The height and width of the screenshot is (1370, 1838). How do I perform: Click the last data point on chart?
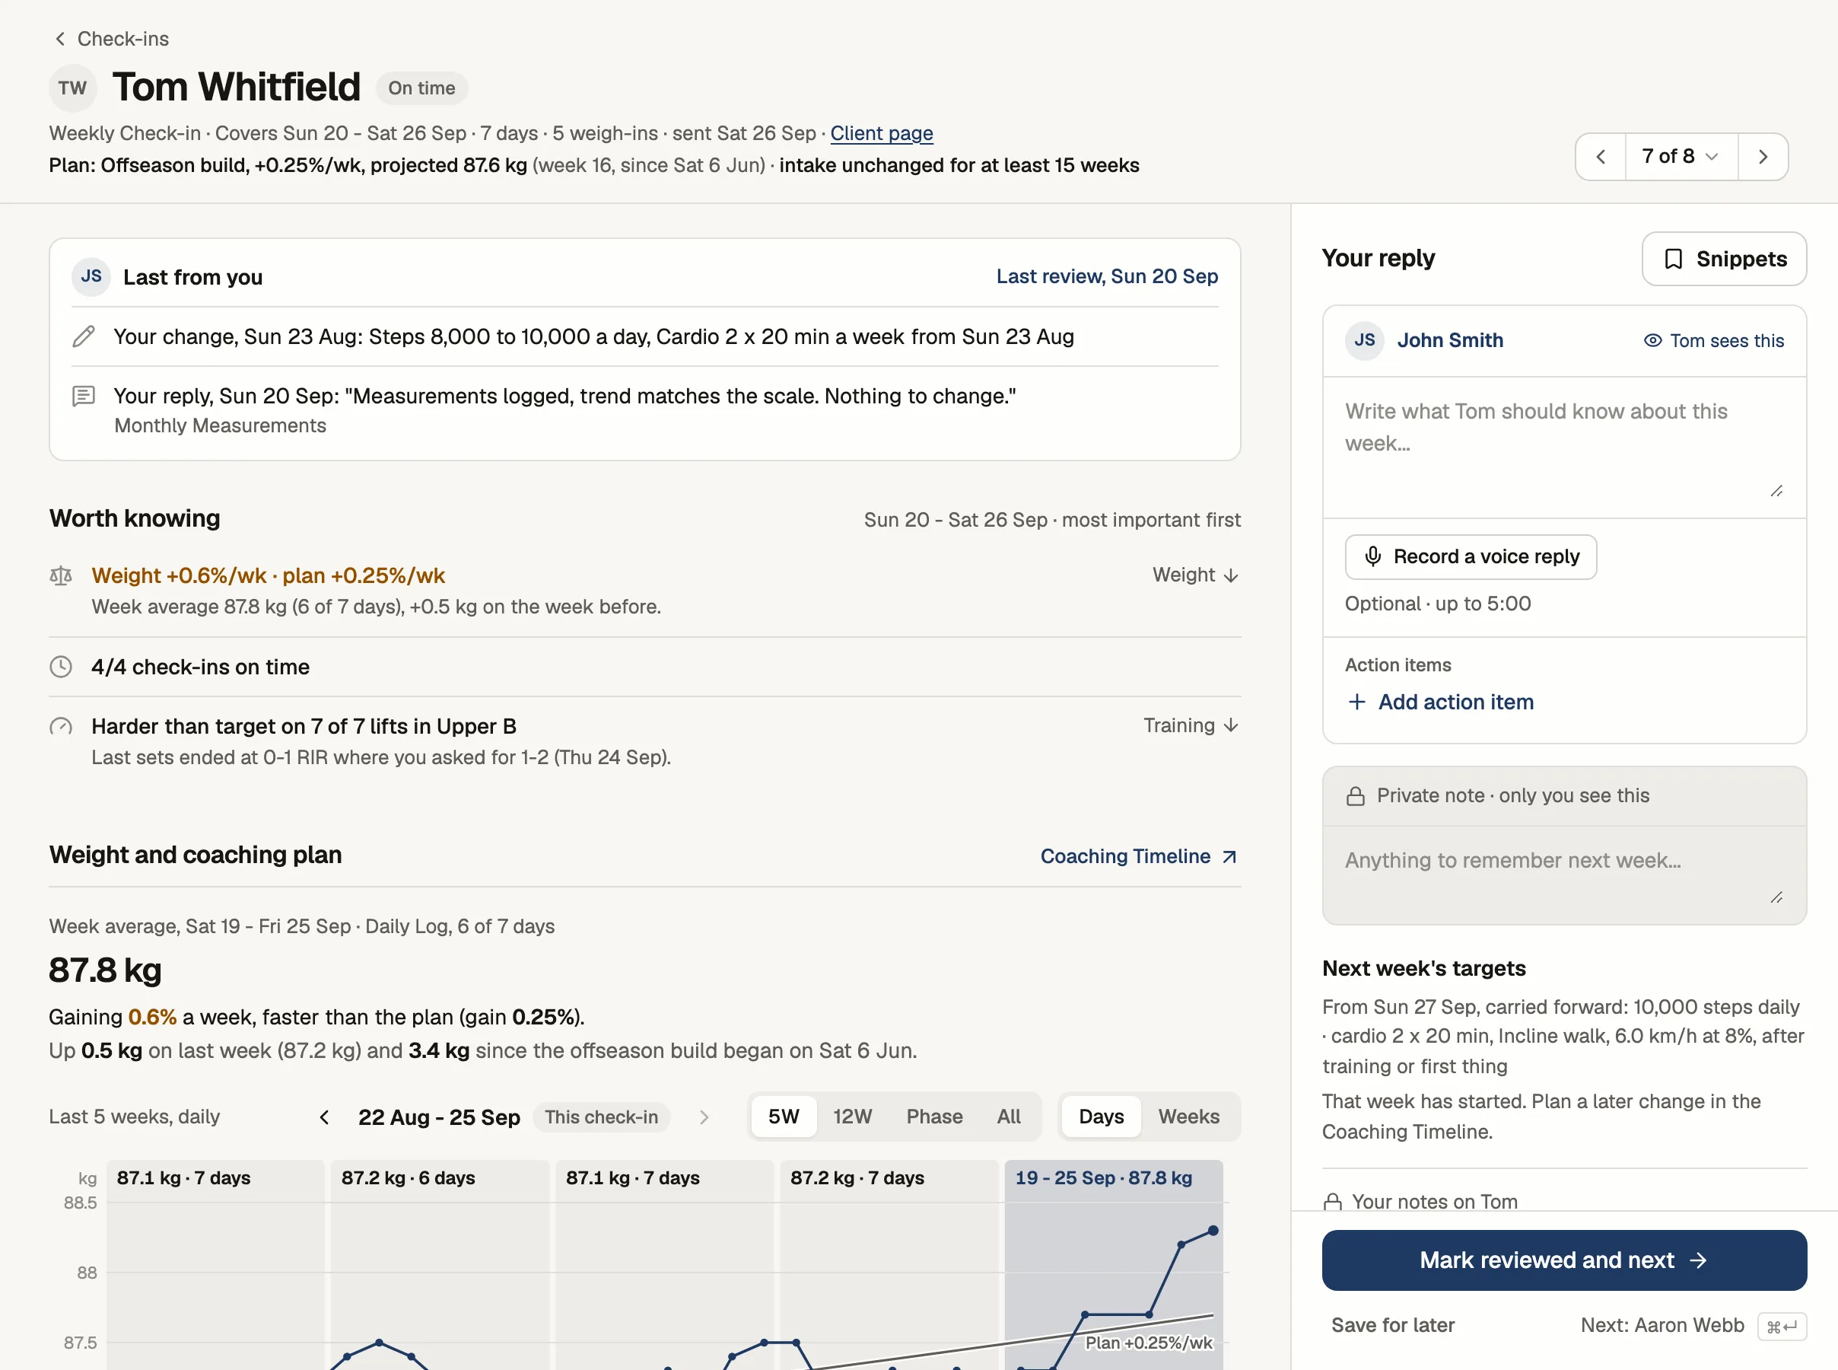point(1213,1231)
